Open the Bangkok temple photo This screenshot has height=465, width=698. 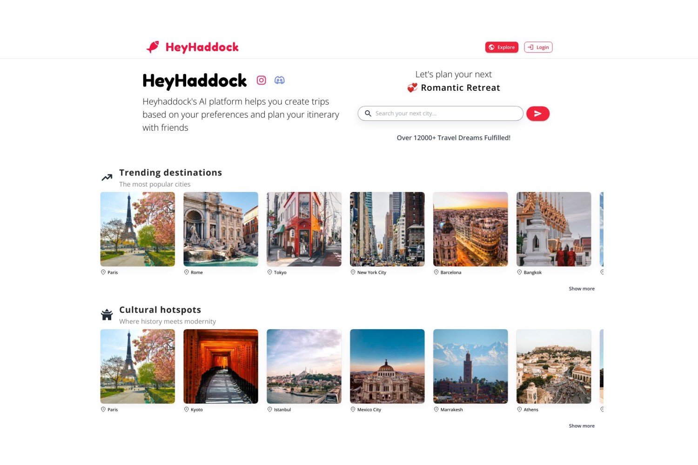click(x=554, y=229)
